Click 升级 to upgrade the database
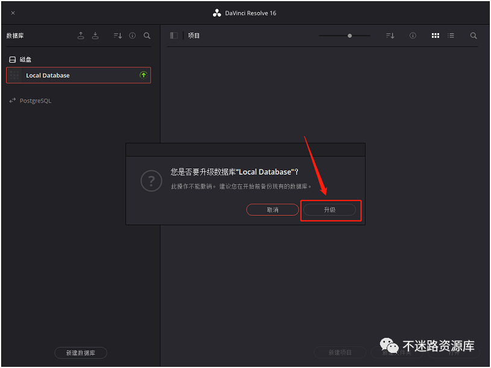Image resolution: width=491 pixels, height=368 pixels. pos(329,210)
